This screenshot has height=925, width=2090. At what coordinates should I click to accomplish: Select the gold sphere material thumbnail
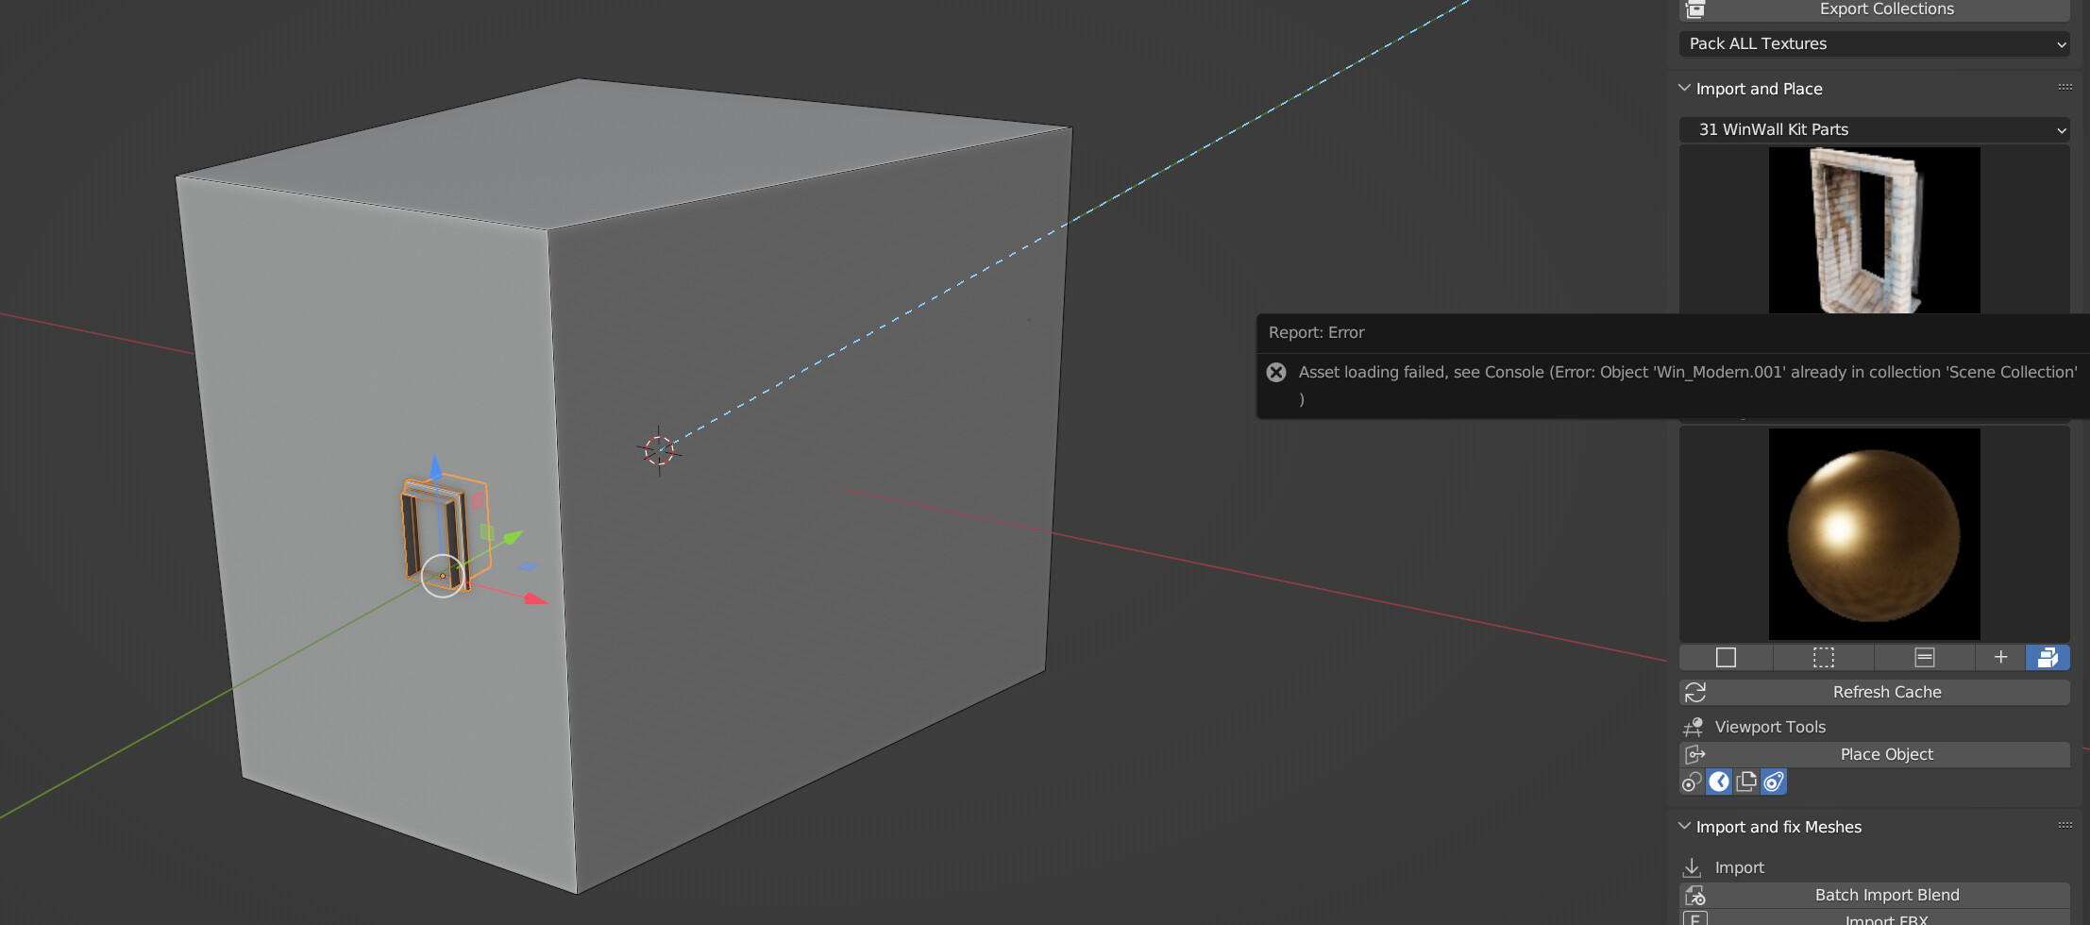click(1874, 533)
